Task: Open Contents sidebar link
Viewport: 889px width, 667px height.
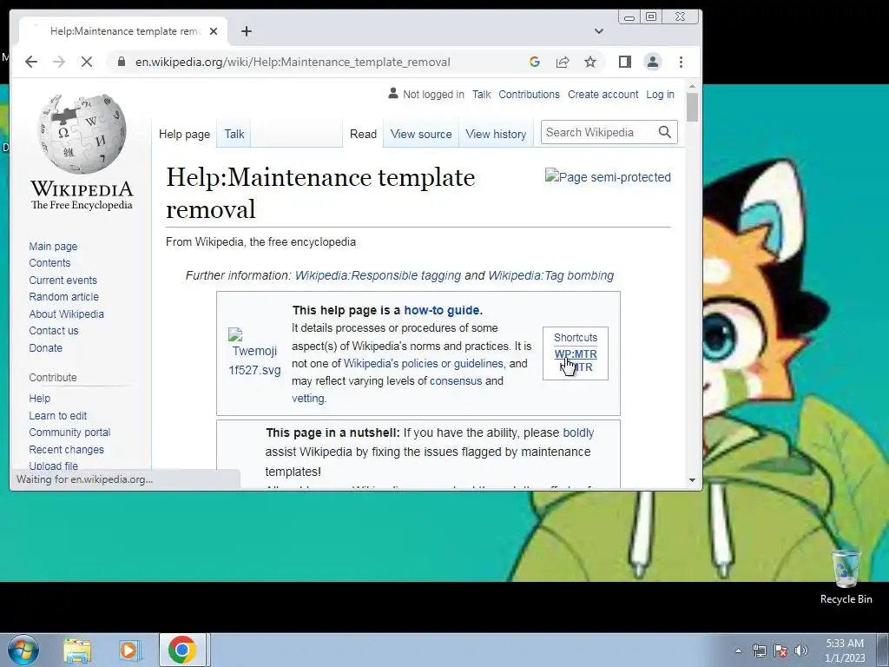Action: coord(49,262)
